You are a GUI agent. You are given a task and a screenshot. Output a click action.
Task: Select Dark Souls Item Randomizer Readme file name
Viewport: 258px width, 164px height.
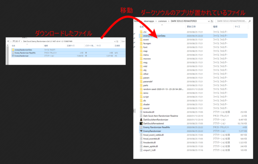[161, 116]
